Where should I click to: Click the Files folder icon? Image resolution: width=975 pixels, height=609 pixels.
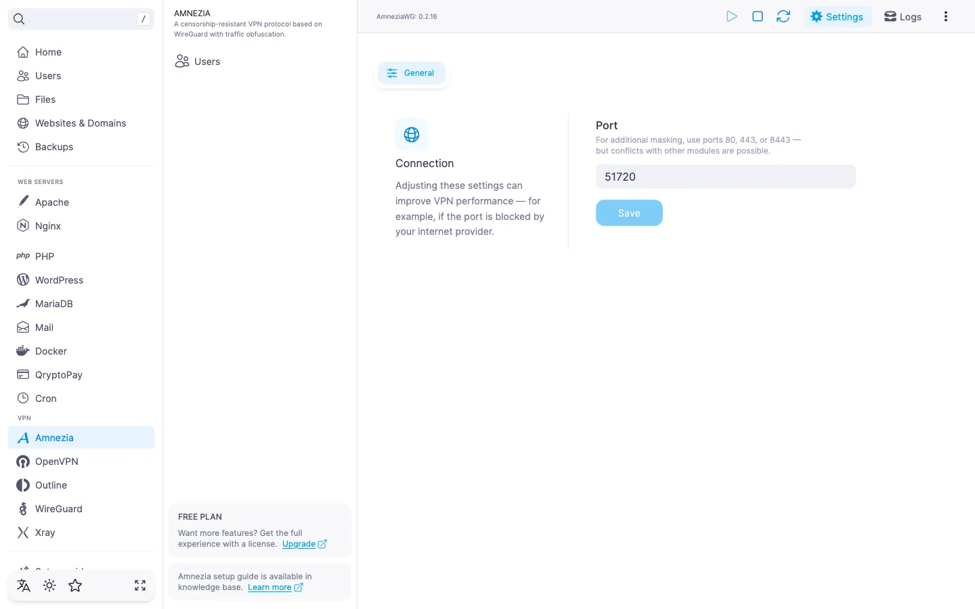point(23,99)
